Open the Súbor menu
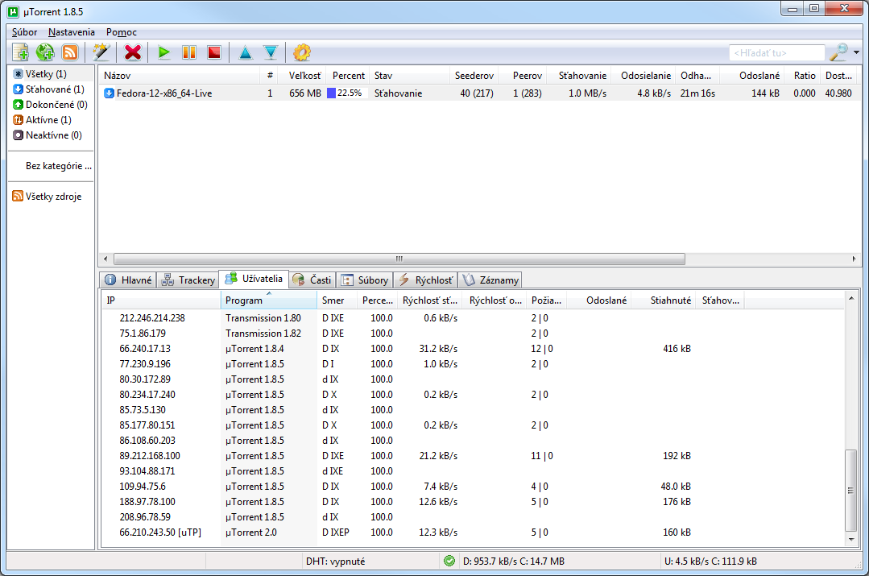Image resolution: width=869 pixels, height=576 pixels. coord(24,32)
